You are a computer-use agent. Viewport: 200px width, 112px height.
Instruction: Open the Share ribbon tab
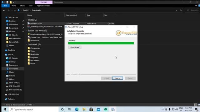(22, 6)
